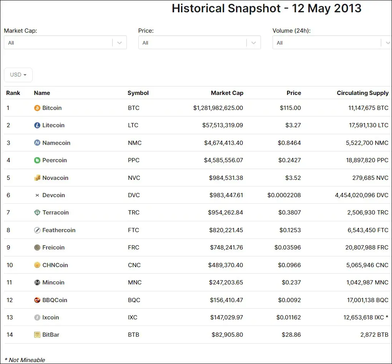392x364 pixels.
Task: Open the BBQCoin name link
Action: [55, 300]
